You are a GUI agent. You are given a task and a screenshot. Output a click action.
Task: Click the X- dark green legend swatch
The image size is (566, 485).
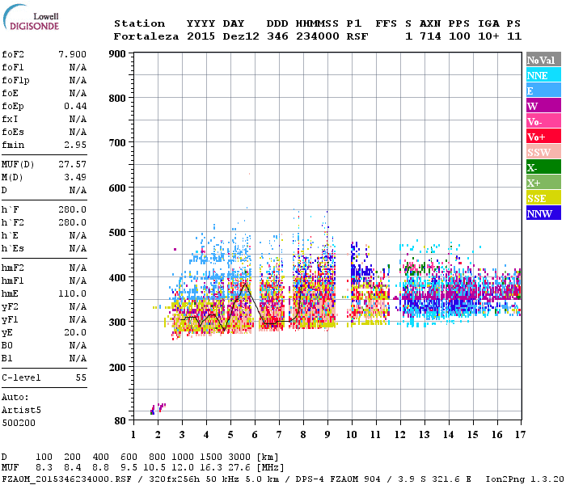point(543,167)
